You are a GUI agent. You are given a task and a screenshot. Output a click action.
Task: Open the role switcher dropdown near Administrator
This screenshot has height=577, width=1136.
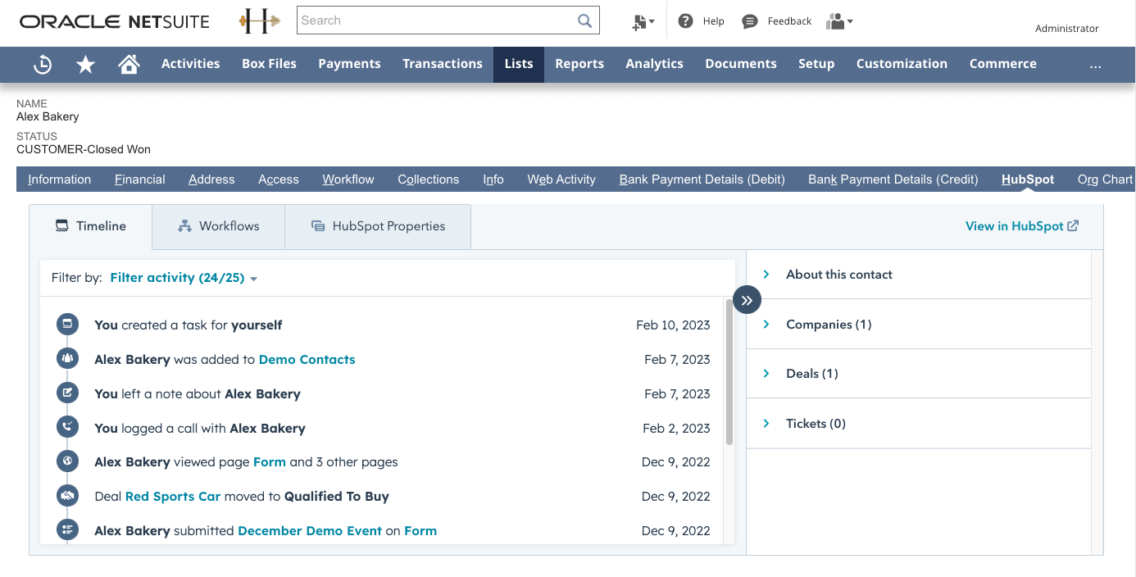tap(839, 20)
